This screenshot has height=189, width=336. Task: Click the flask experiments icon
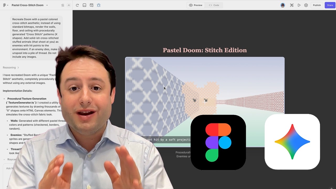click(x=63, y=5)
